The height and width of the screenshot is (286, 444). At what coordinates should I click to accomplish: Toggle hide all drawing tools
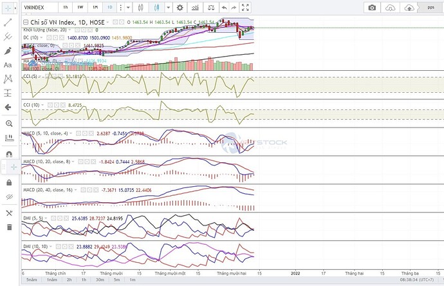click(9, 196)
